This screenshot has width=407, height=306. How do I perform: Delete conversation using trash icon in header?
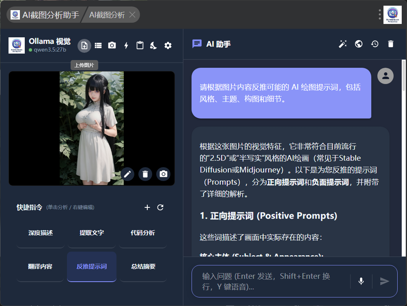point(391,44)
